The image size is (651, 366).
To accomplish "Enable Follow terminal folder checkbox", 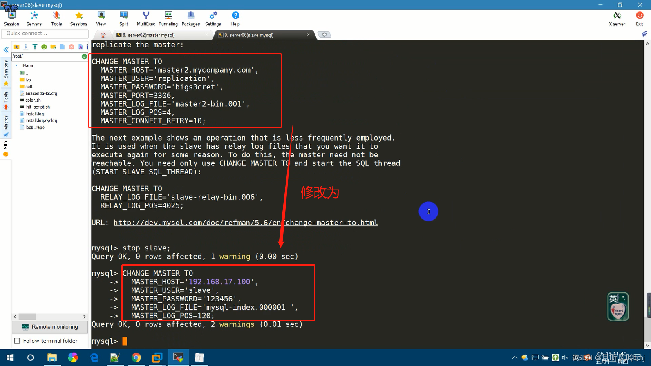I will click(x=17, y=341).
